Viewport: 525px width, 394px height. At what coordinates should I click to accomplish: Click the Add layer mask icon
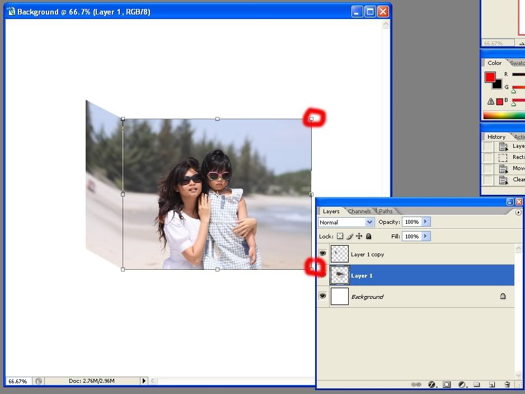pos(447,384)
